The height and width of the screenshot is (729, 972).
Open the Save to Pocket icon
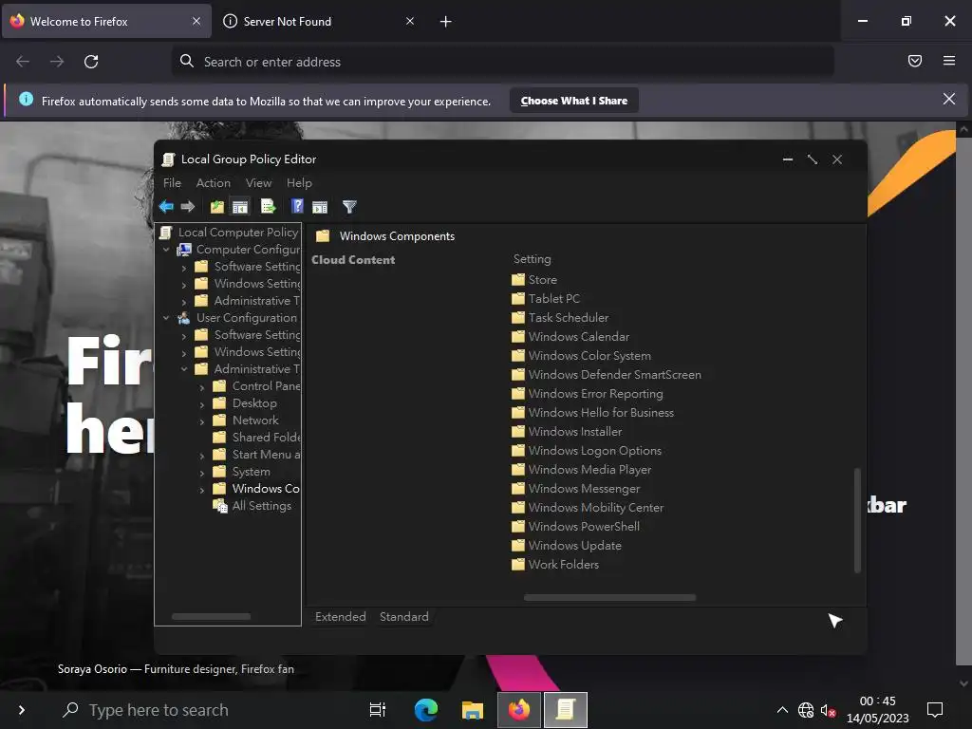pyautogui.click(x=914, y=61)
